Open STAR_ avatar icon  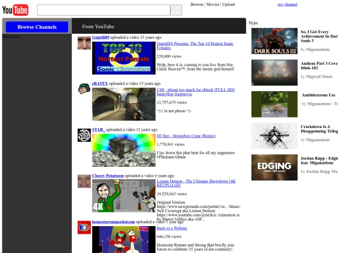click(x=84, y=135)
